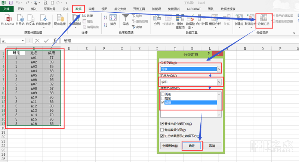Switch to 开始 home tab
The height and width of the screenshot is (162, 299).
tap(21, 9)
